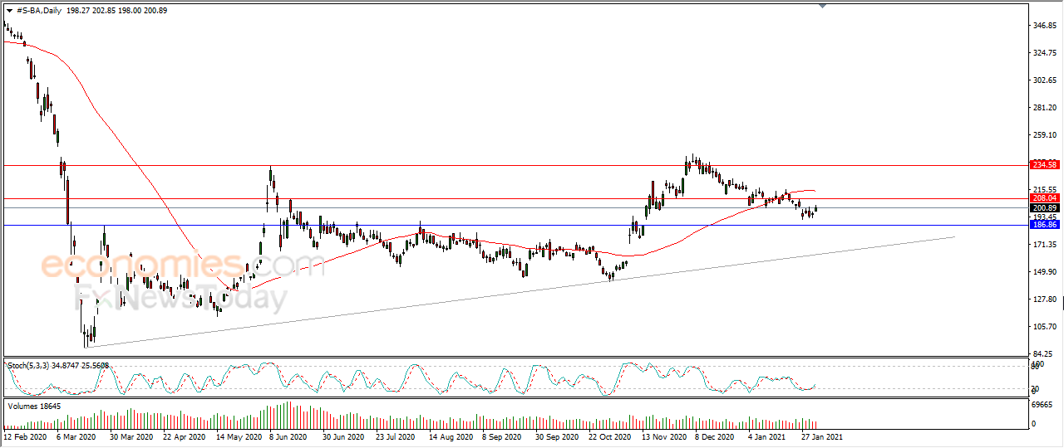Click the OHLC values 198.27 202.85 198.00 200.89

point(117,11)
